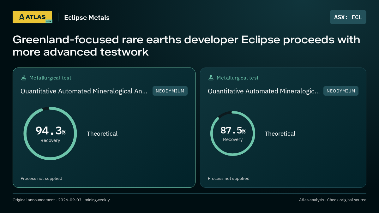Click the NEODYMIUM tag in the 94.3% card
Screen dimensions: 379x213
pos(170,91)
